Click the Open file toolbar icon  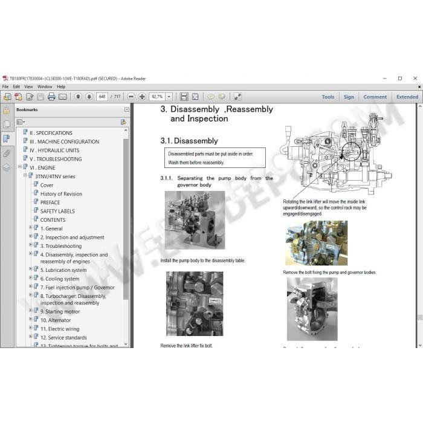pos(7,96)
